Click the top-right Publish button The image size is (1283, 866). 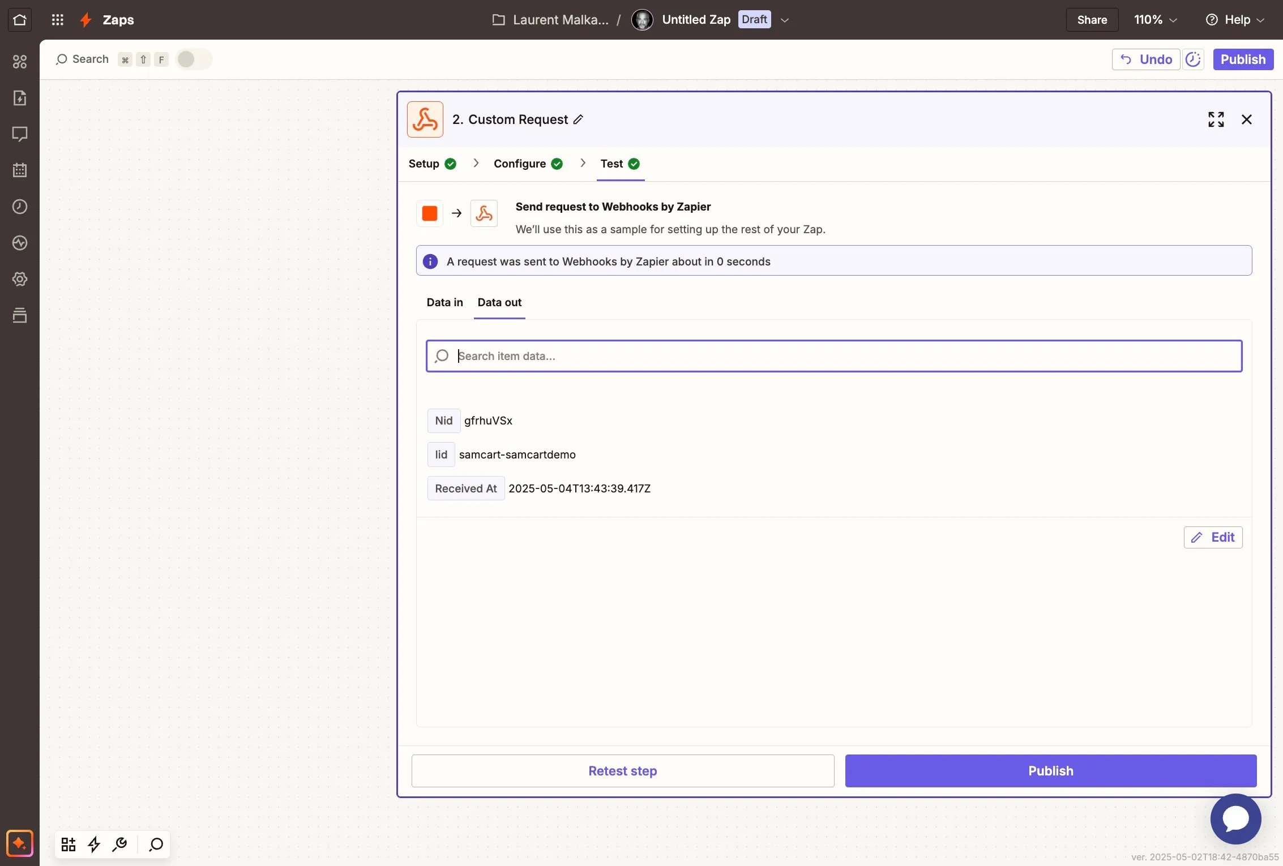pyautogui.click(x=1243, y=59)
